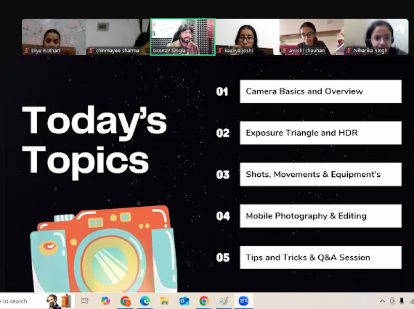Select Gourav Singla's highlighted video tile

tap(183, 36)
